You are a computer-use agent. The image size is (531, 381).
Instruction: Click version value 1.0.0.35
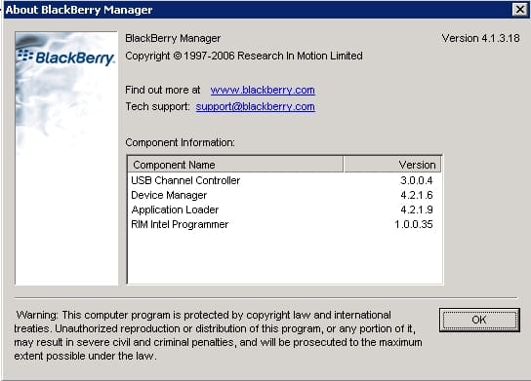coord(414,224)
